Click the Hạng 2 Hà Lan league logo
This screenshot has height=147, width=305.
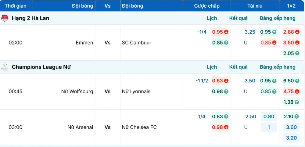(x=5, y=18)
